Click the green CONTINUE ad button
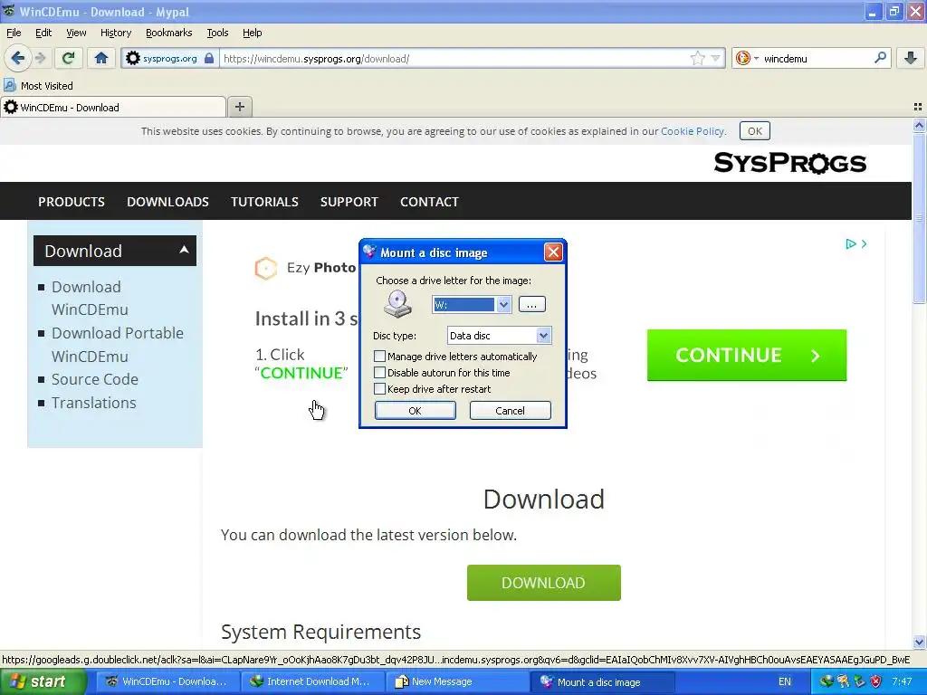The image size is (927, 695). tap(747, 355)
